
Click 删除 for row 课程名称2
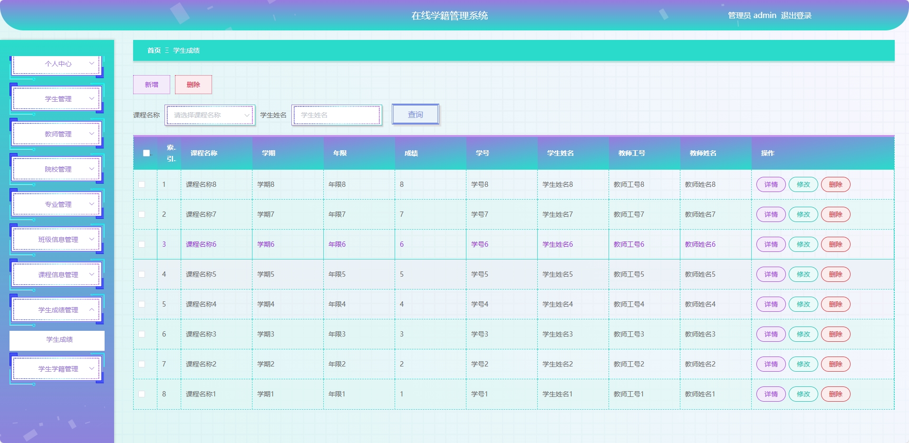(836, 364)
